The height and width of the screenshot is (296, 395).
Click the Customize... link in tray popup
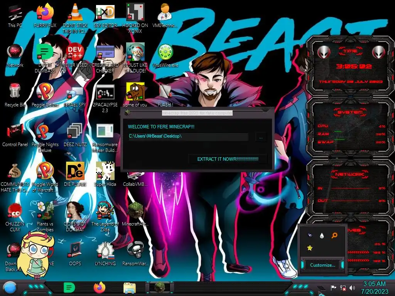click(322, 265)
